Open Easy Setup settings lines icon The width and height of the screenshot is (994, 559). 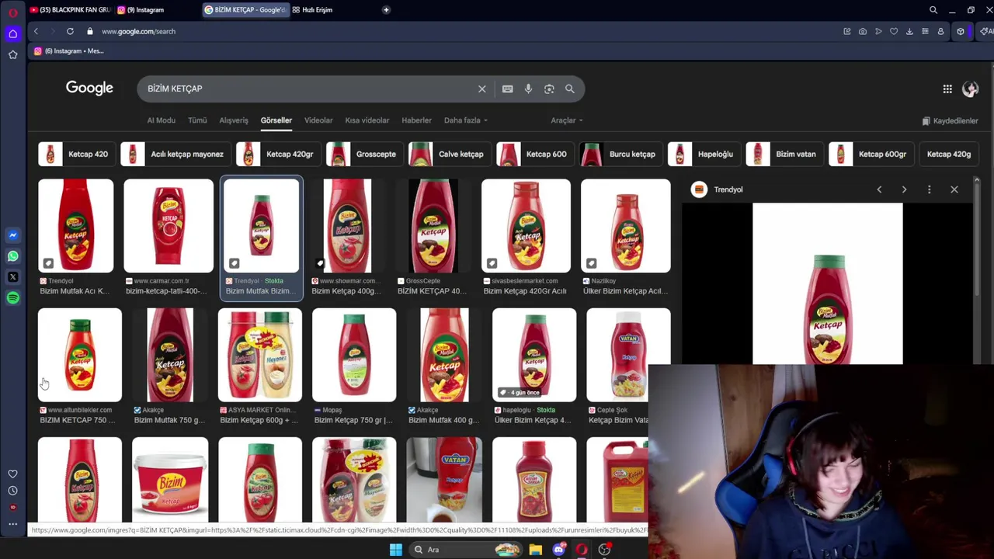point(925,31)
